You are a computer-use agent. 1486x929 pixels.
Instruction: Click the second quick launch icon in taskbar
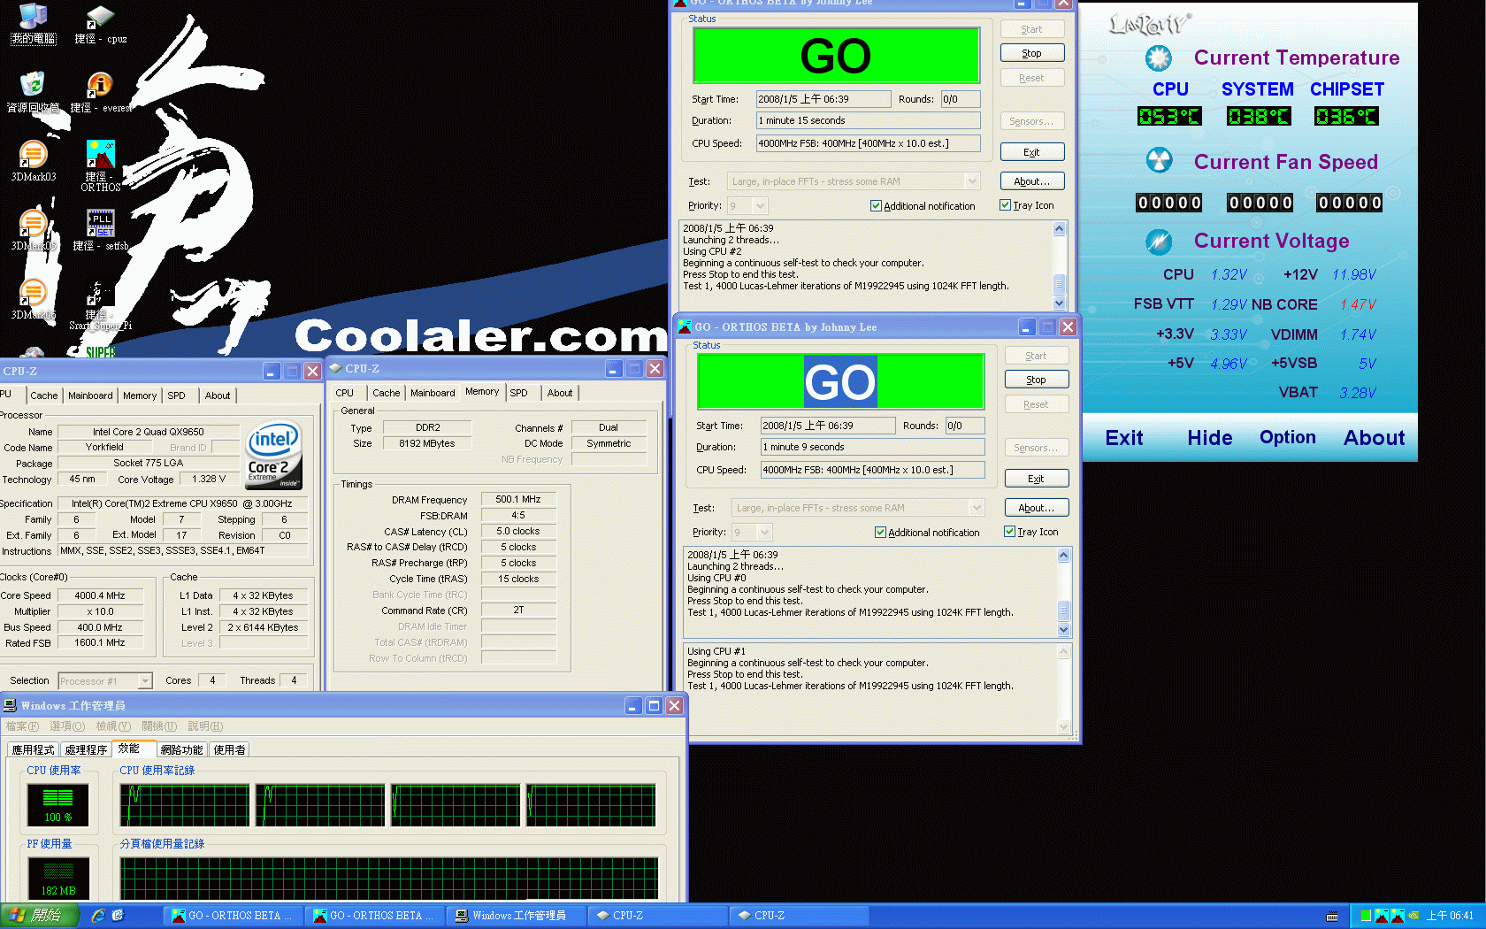[x=118, y=916]
